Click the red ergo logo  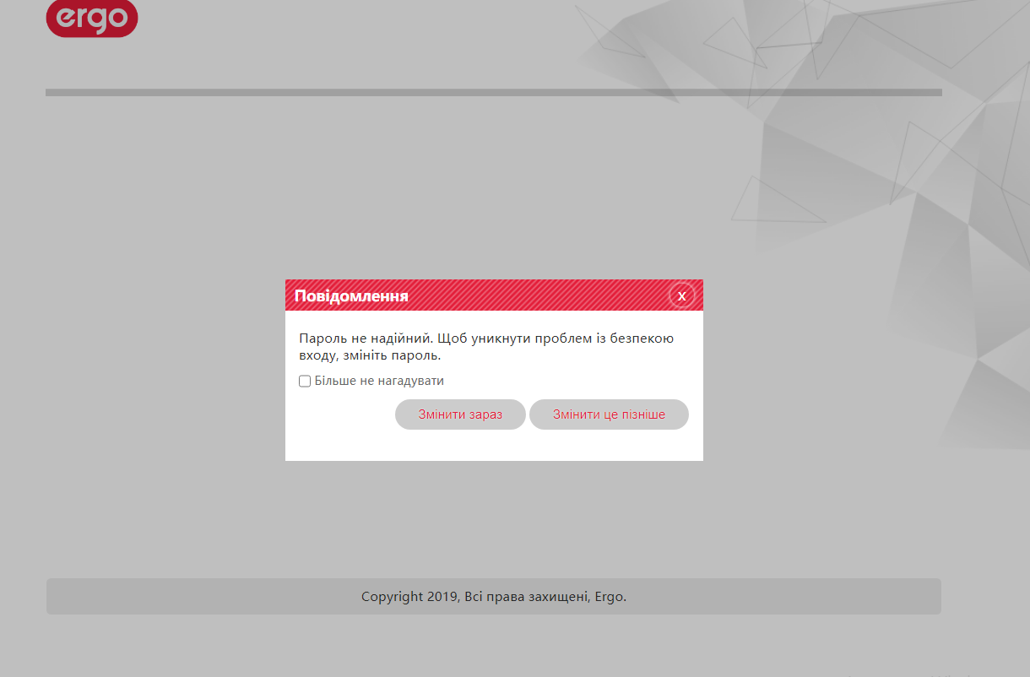[x=91, y=19]
